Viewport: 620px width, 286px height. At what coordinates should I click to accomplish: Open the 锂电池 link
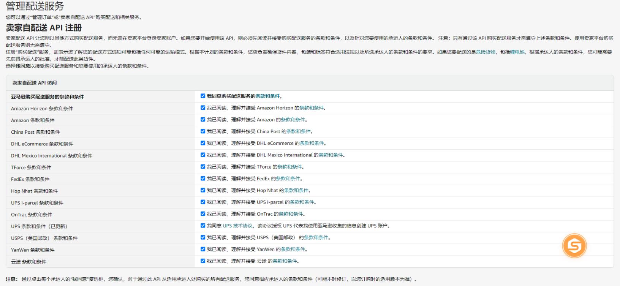coord(517,52)
